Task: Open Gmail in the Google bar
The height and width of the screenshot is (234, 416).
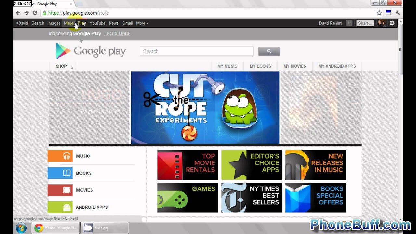Action: coord(127,23)
